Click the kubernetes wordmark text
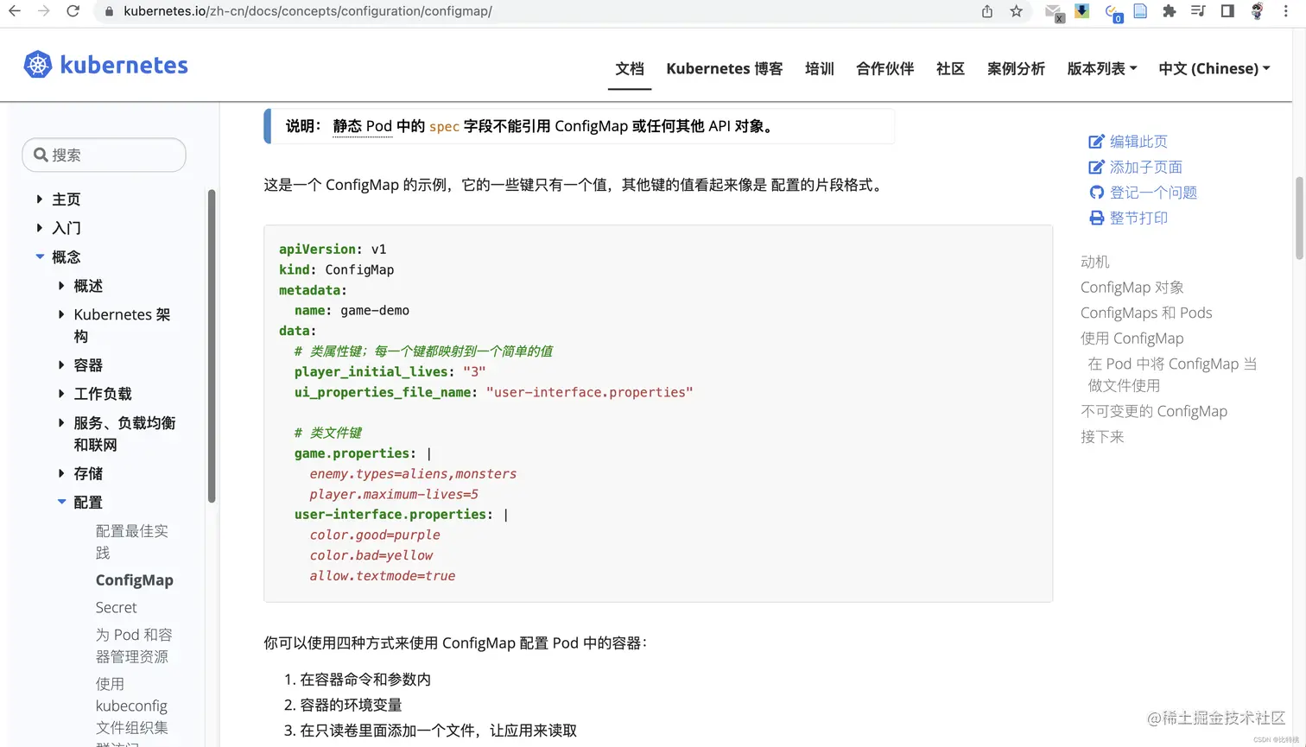Image resolution: width=1306 pixels, height=747 pixels. coord(124,65)
